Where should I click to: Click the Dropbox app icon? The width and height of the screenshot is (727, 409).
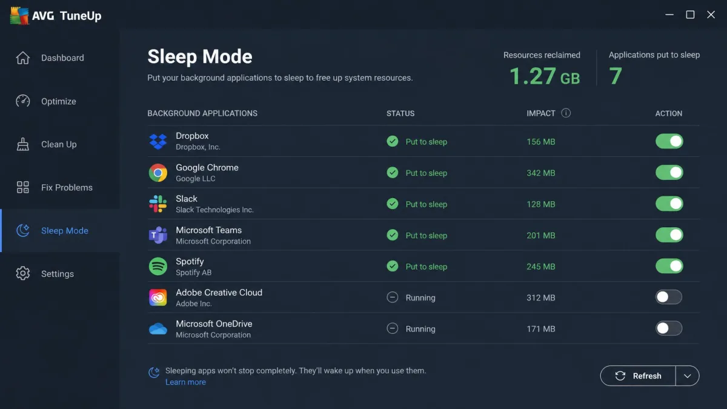pos(158,141)
